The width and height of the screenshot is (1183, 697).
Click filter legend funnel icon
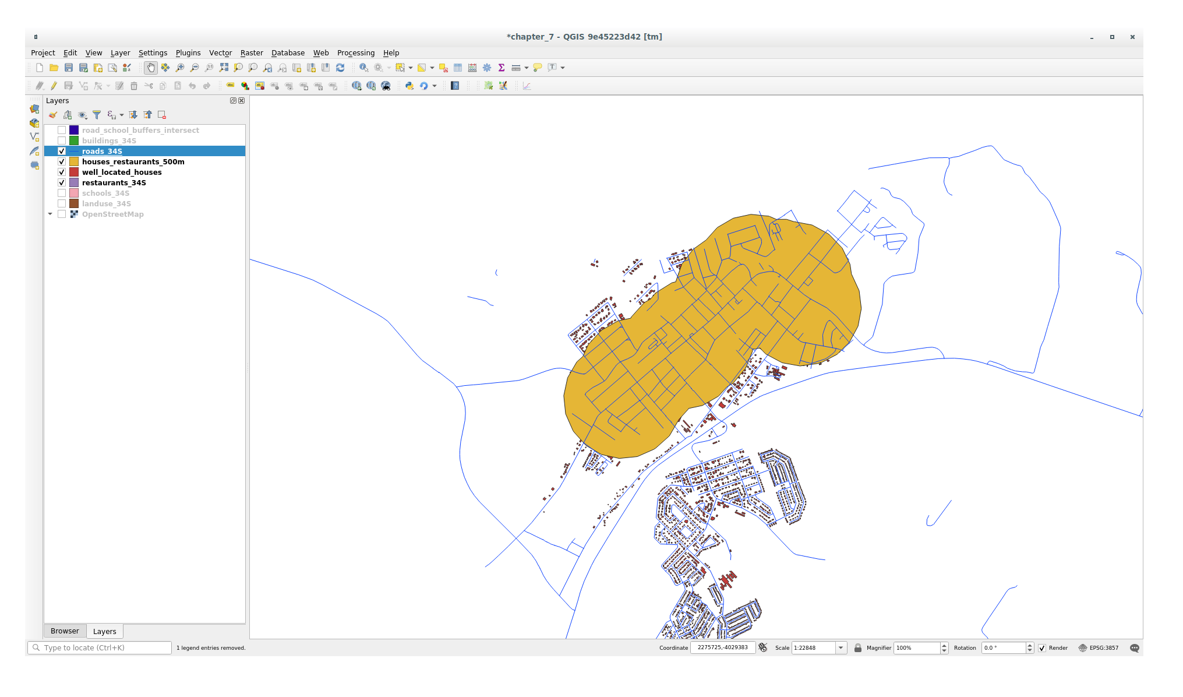[97, 115]
